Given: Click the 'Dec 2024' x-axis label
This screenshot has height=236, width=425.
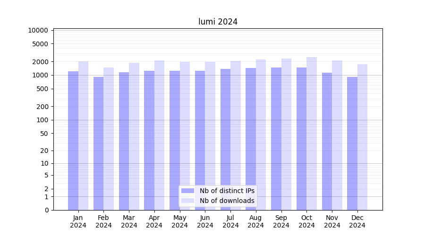Looking at the screenshot, I should [x=357, y=221].
